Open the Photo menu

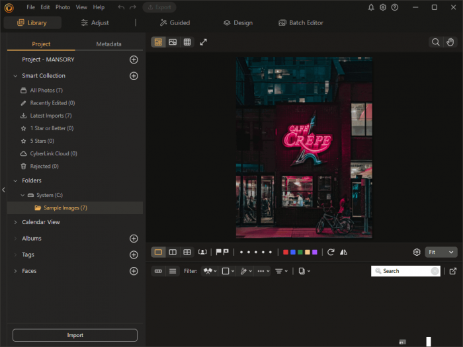(x=63, y=7)
